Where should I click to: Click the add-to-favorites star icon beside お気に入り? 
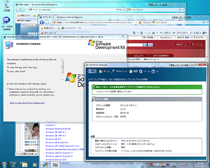point(58,28)
